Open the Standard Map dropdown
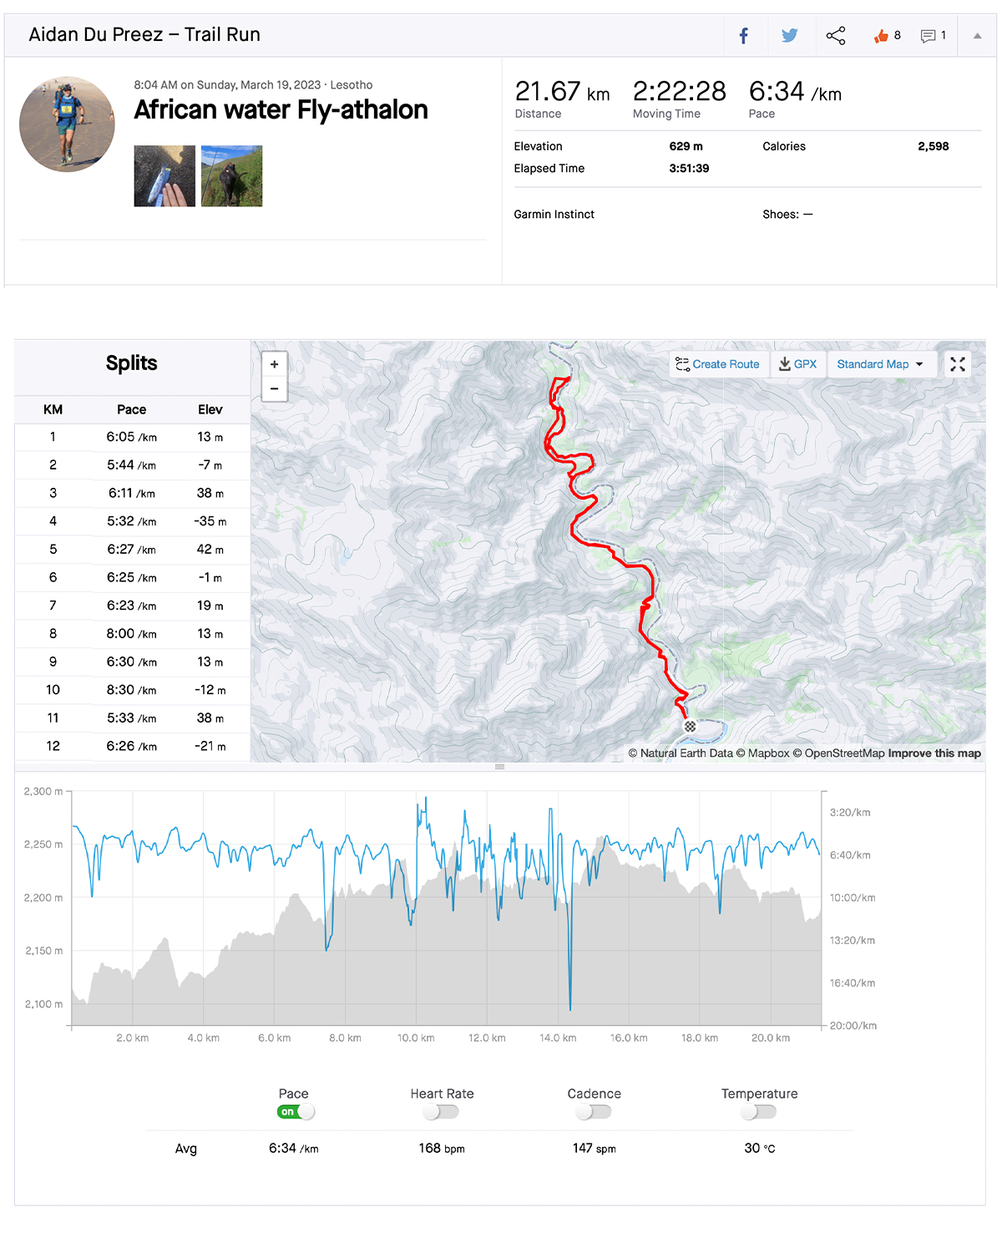The width and height of the screenshot is (1002, 1253). click(880, 364)
